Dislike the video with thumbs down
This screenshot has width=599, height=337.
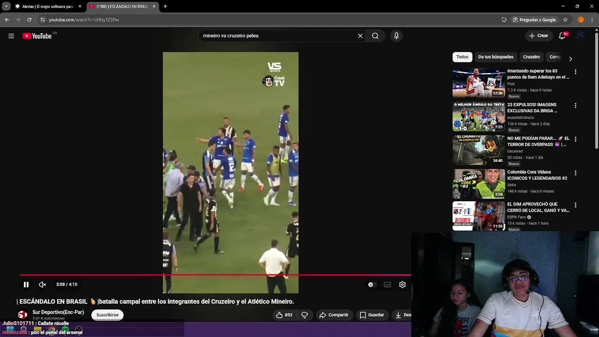[x=305, y=315]
